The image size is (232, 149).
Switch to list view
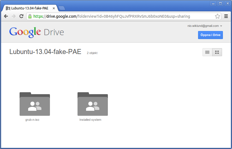click(x=207, y=52)
